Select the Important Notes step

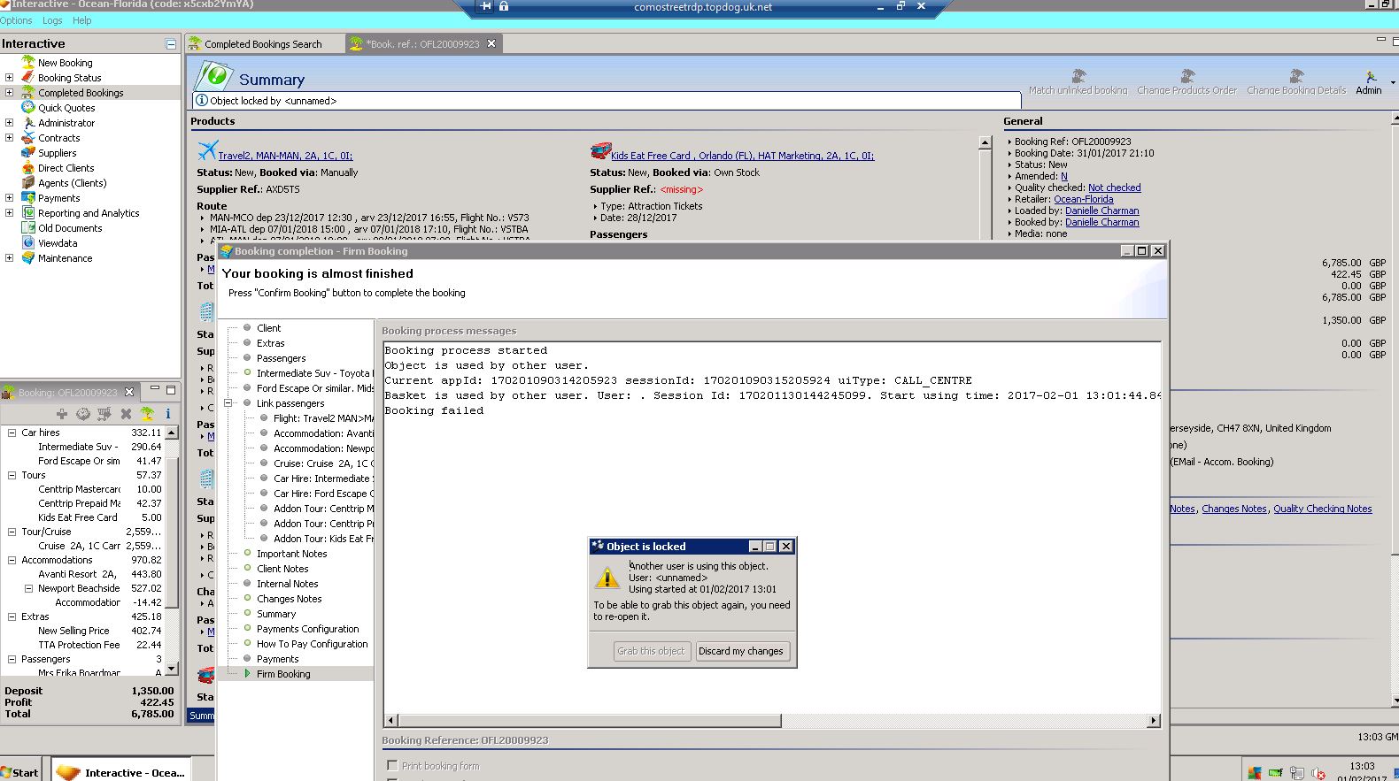(292, 554)
